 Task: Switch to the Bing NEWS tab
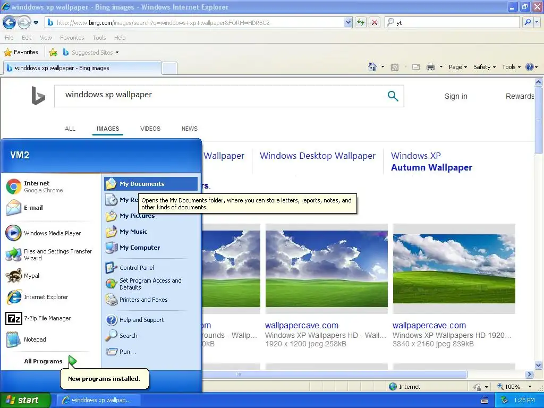pyautogui.click(x=190, y=129)
